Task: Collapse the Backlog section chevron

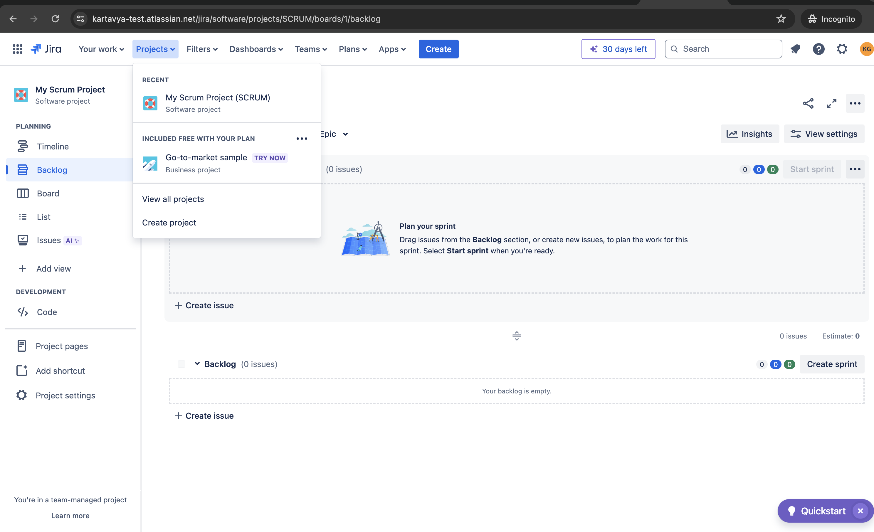Action: tap(197, 364)
